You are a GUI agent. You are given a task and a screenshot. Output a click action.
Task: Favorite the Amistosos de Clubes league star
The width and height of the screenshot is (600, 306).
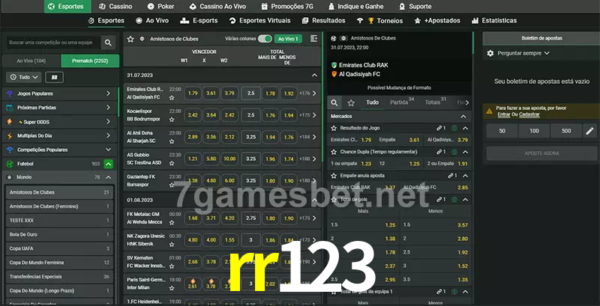pos(130,38)
